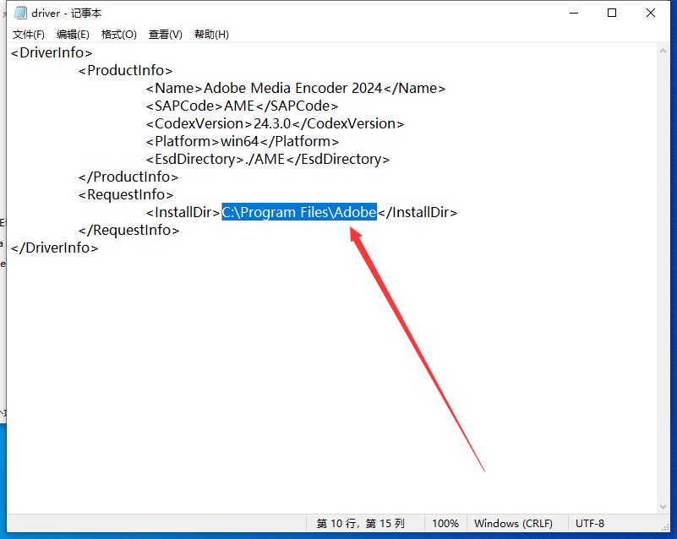Click the Notepad icon in title bar
677x539 pixels.
[x=20, y=13]
